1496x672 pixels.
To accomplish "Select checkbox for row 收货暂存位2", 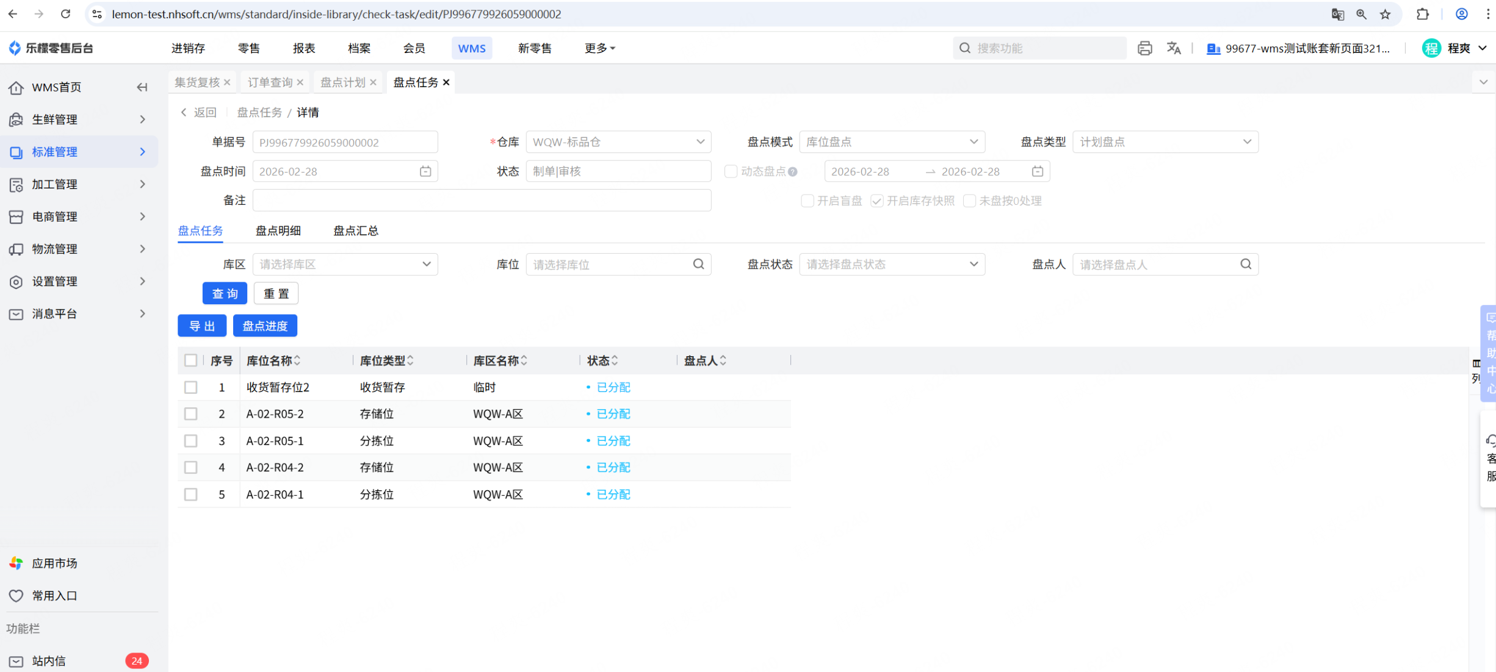I will coord(190,387).
